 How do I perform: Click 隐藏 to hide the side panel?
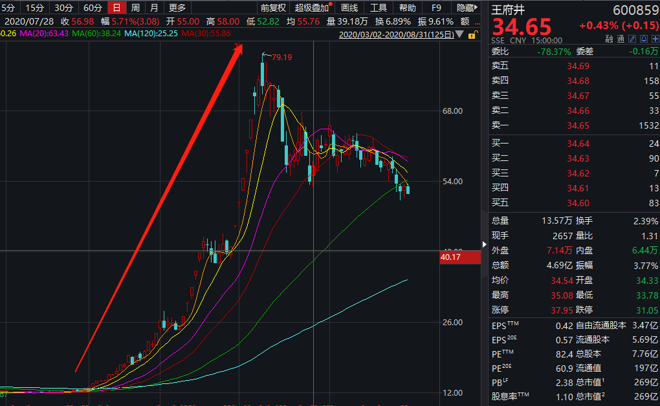click(467, 8)
